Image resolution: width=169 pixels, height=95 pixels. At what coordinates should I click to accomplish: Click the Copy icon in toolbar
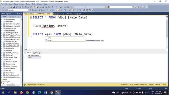point(46,7)
